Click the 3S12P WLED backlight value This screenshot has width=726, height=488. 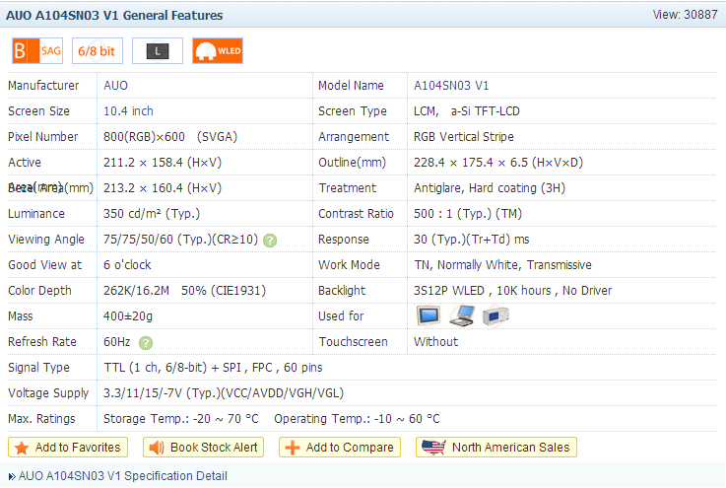[512, 291]
